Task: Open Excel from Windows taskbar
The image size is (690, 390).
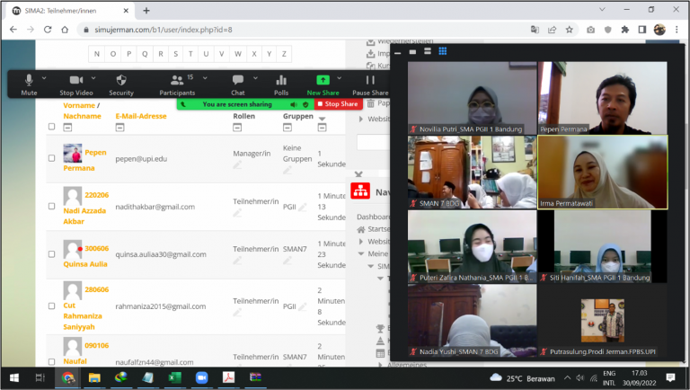Action: tap(174, 377)
